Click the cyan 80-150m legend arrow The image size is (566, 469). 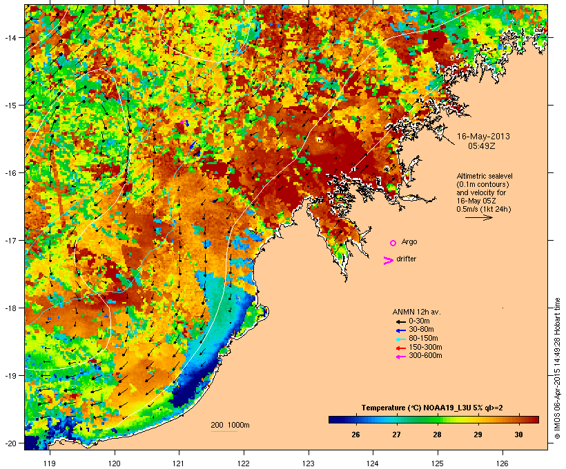[x=400, y=339]
